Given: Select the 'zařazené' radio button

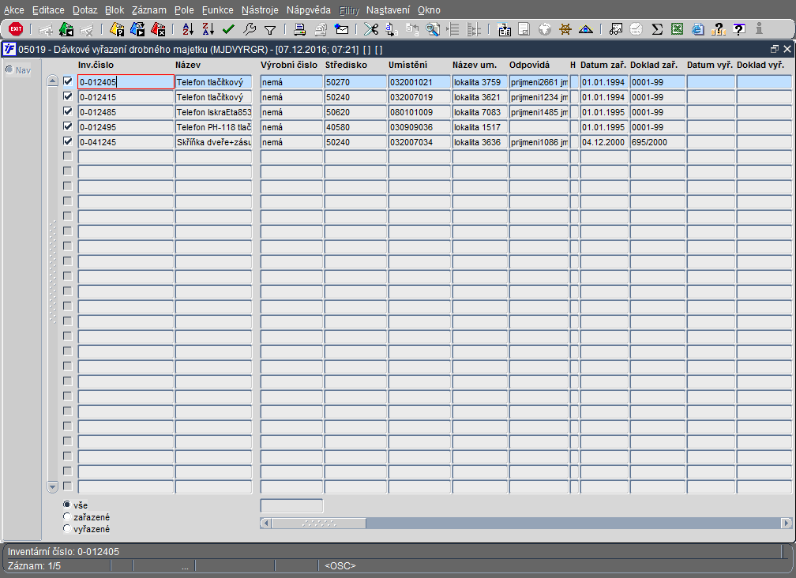Looking at the screenshot, I should tap(66, 516).
